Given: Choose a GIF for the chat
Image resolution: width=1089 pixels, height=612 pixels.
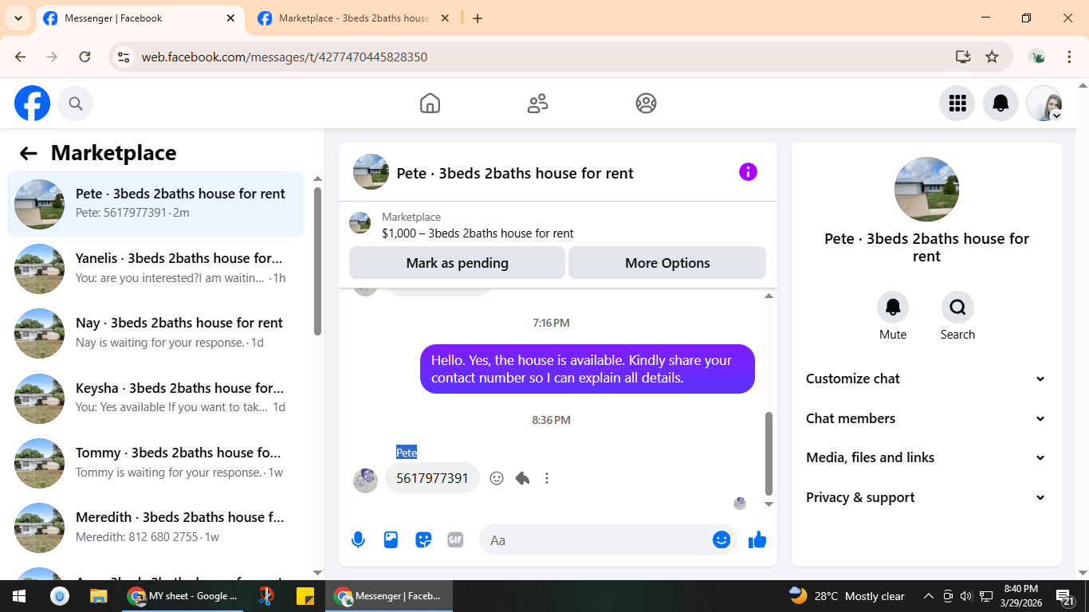Looking at the screenshot, I should pos(455,540).
